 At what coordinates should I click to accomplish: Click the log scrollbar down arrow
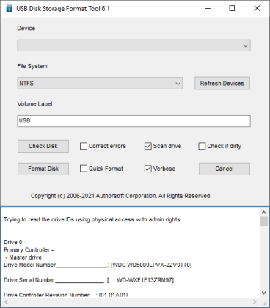(x=263, y=293)
